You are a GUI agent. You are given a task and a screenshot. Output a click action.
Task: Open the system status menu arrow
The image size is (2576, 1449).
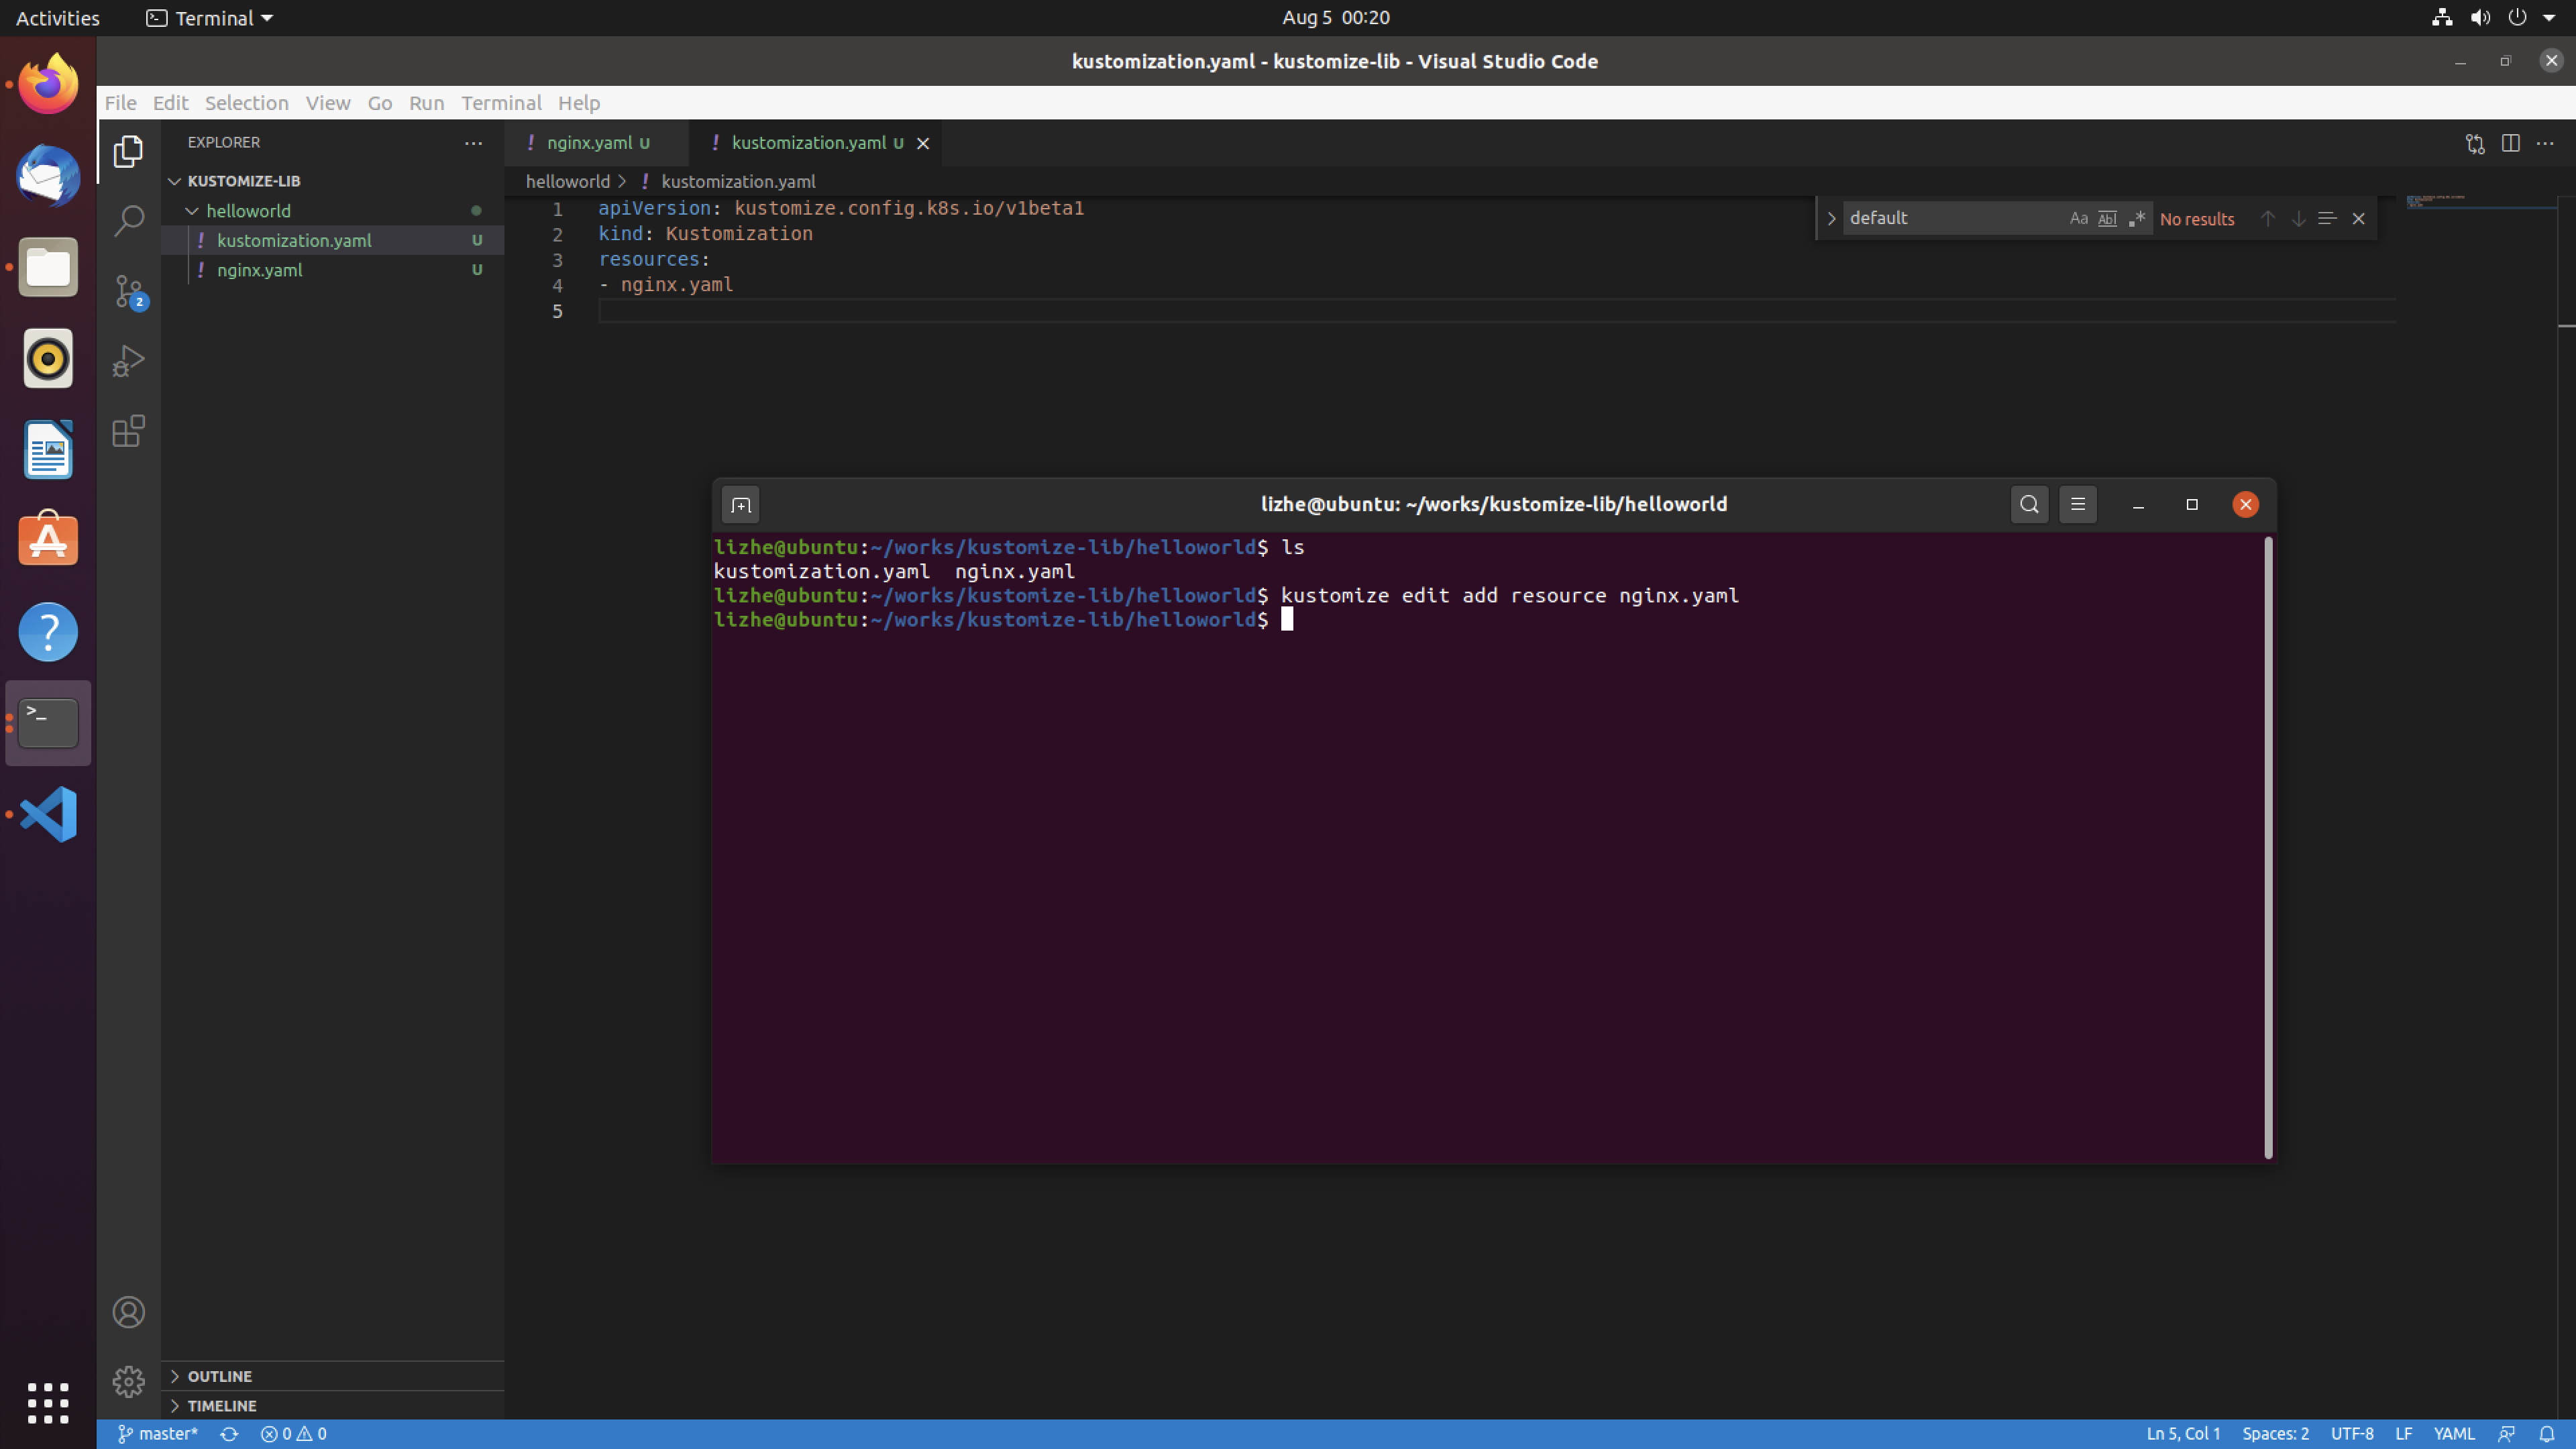2549,17
